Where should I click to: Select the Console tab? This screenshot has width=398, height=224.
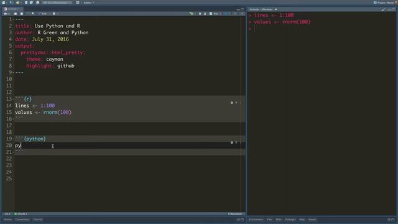coord(254,9)
